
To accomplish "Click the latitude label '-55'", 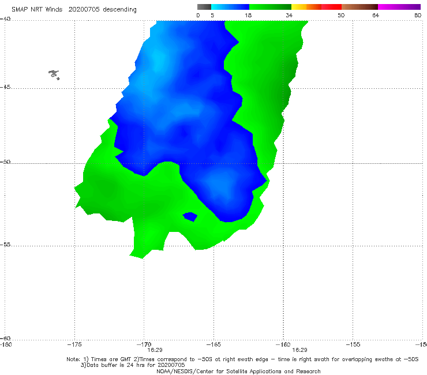I will 5,244.
